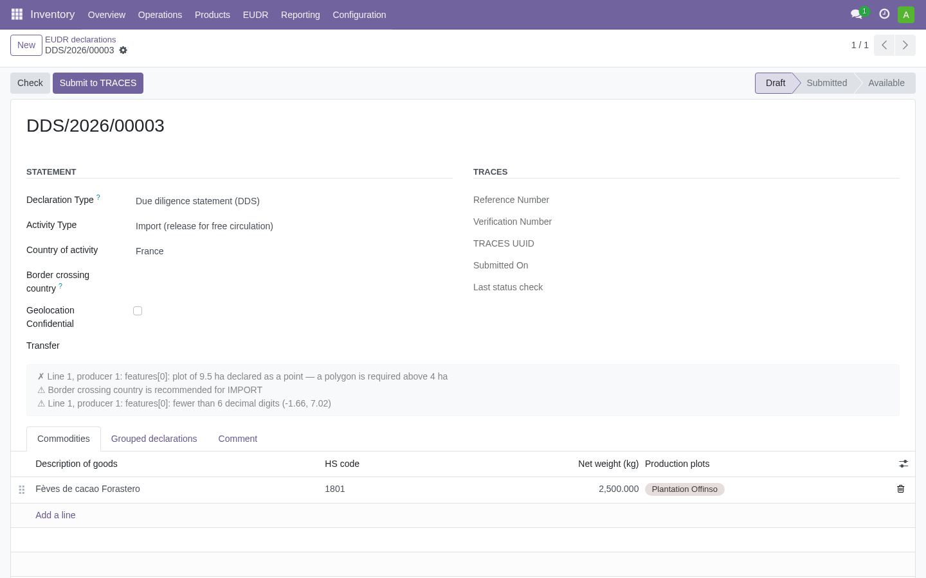Set status to Submitted

[x=826, y=83]
